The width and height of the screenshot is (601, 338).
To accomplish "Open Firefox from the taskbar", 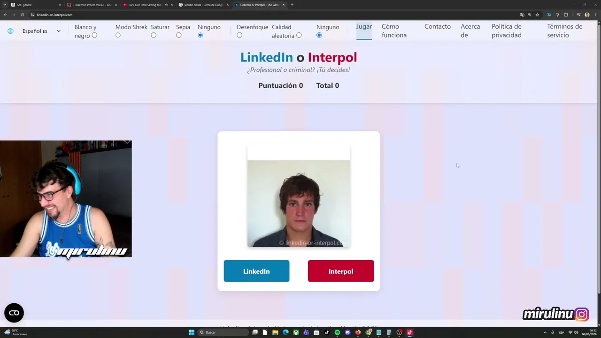I will tap(358, 332).
